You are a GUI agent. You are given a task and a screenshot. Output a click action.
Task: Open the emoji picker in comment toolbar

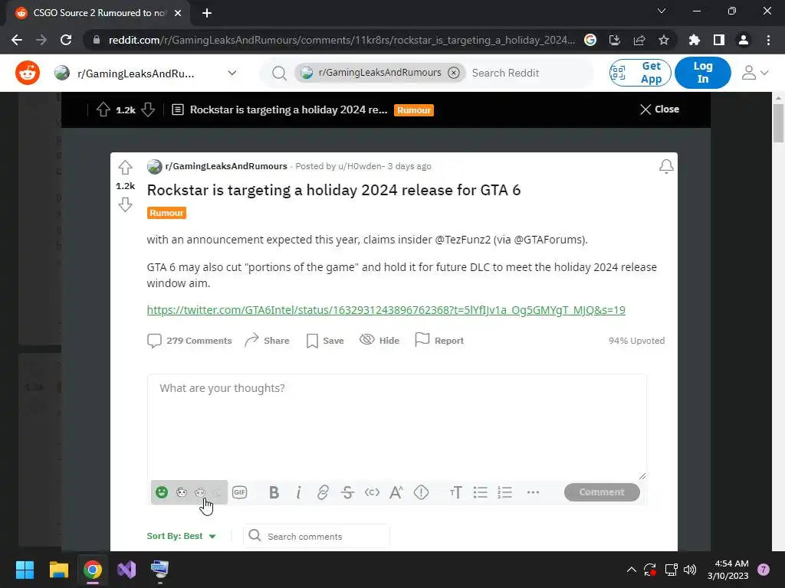click(162, 492)
